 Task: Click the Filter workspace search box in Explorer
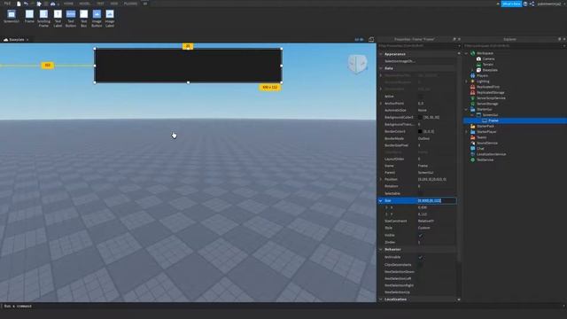pyautogui.click(x=514, y=46)
